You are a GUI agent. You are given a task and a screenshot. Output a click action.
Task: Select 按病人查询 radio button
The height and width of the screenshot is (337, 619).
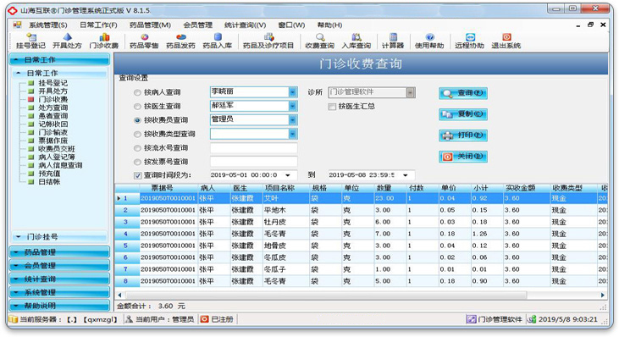(137, 93)
